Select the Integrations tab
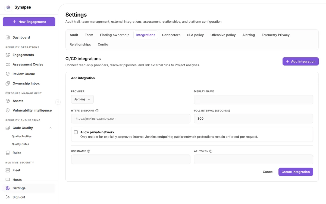The width and height of the screenshot is (326, 204). coord(146,35)
